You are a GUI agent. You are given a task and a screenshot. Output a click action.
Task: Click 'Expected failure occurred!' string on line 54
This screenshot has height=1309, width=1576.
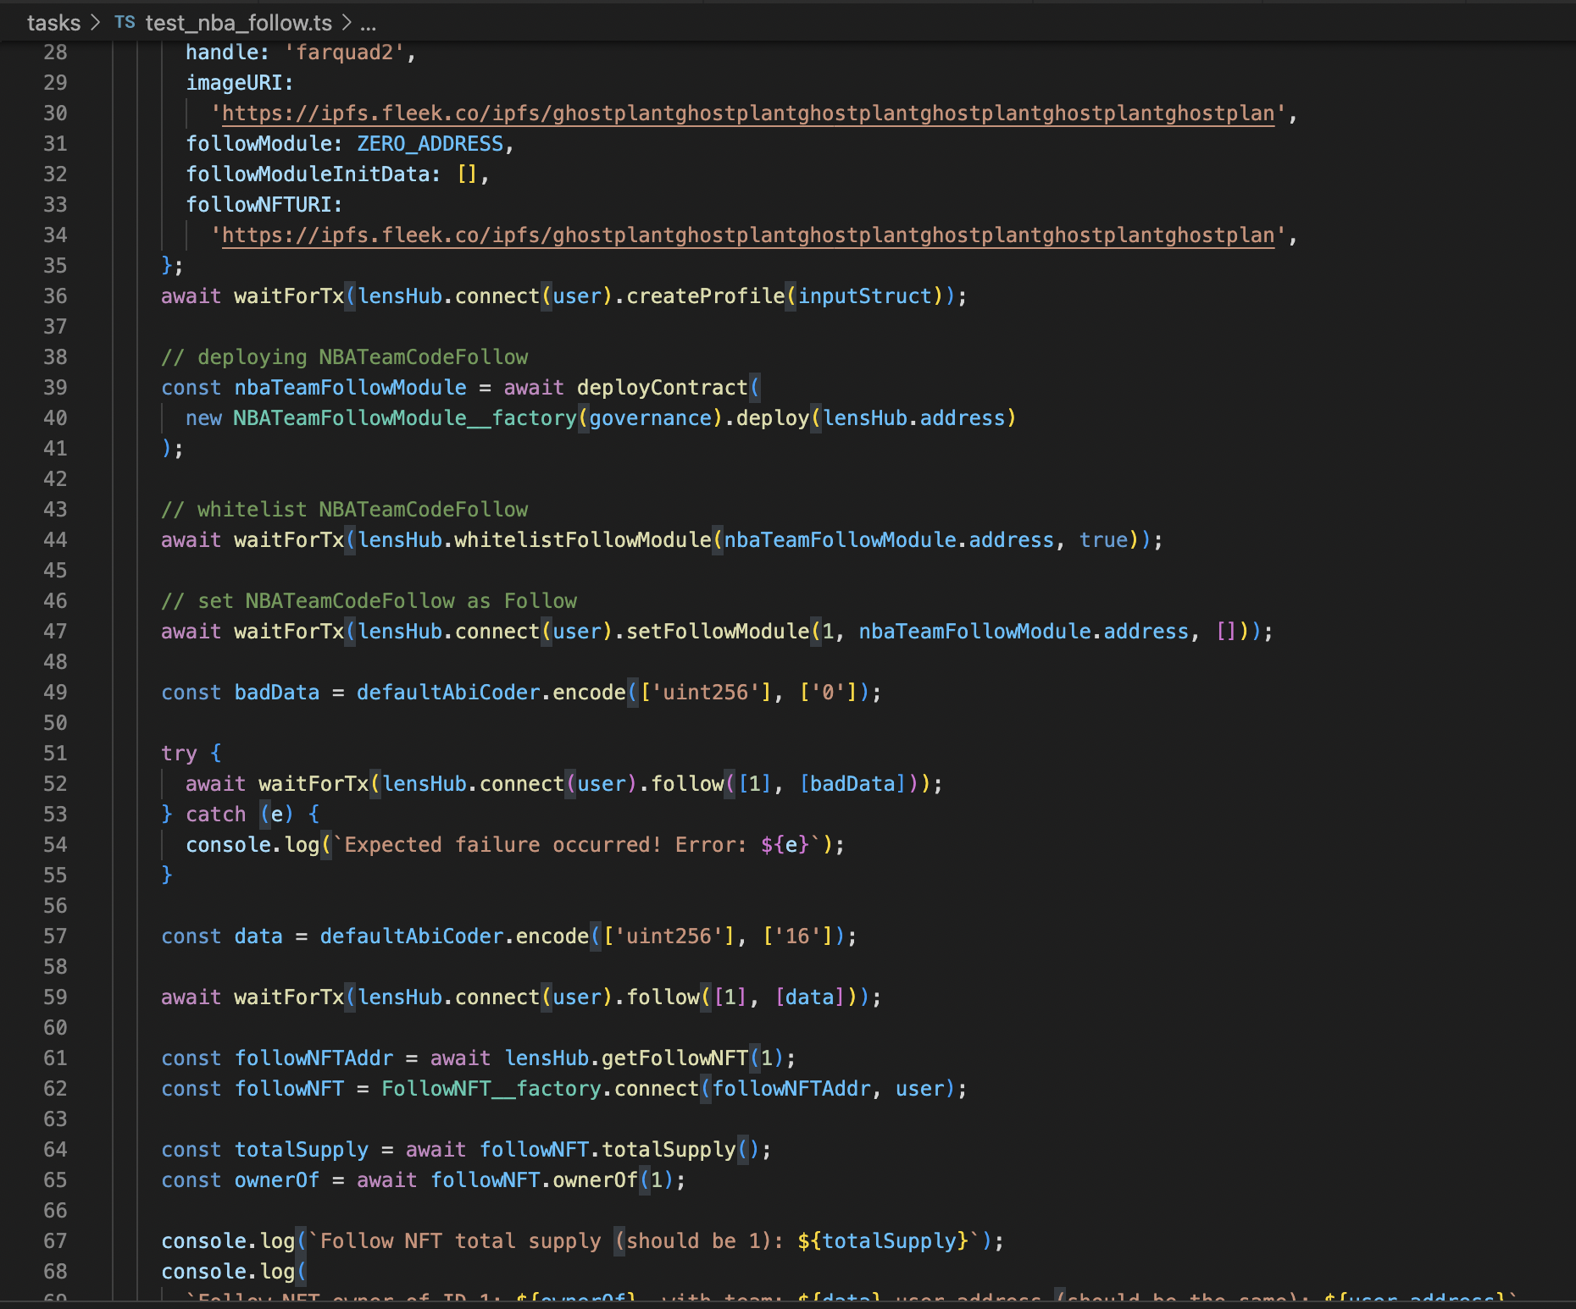pos(503,845)
